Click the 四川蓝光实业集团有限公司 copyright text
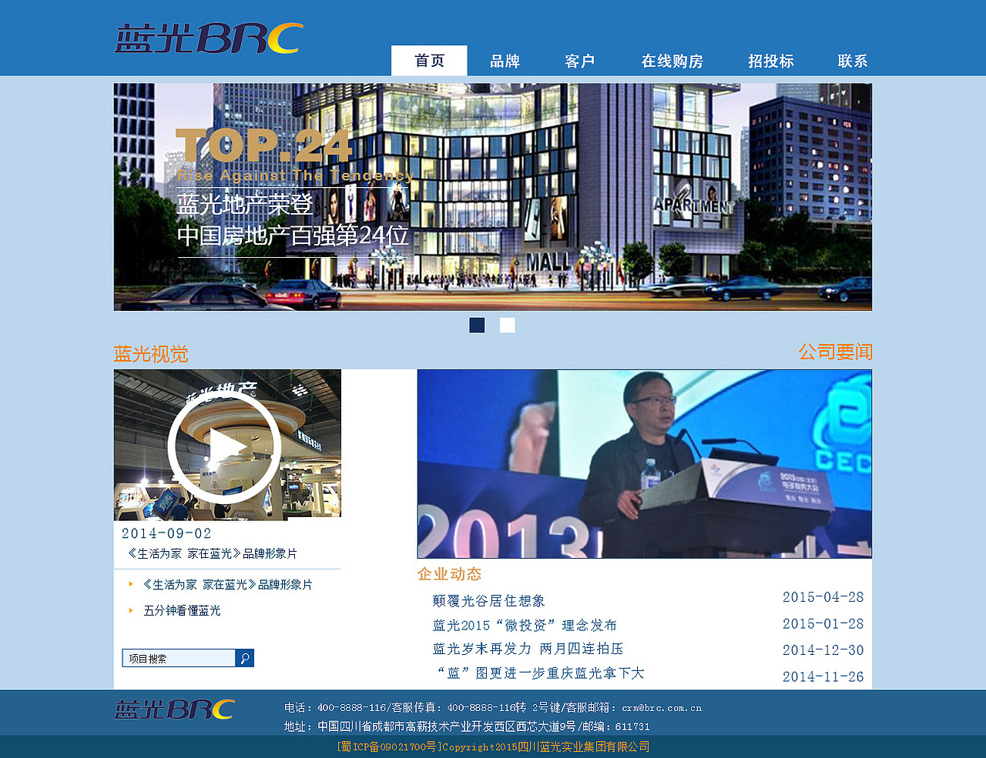The height and width of the screenshot is (758, 986). pyautogui.click(x=583, y=746)
